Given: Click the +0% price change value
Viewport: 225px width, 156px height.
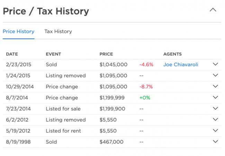Looking at the screenshot, I should tap(145, 98).
